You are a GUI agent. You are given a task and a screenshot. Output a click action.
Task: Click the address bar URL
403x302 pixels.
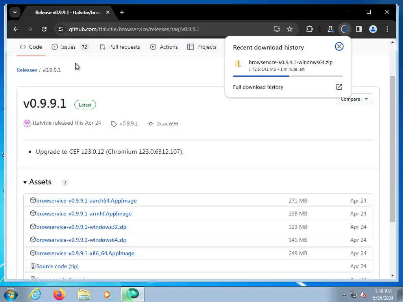134,29
